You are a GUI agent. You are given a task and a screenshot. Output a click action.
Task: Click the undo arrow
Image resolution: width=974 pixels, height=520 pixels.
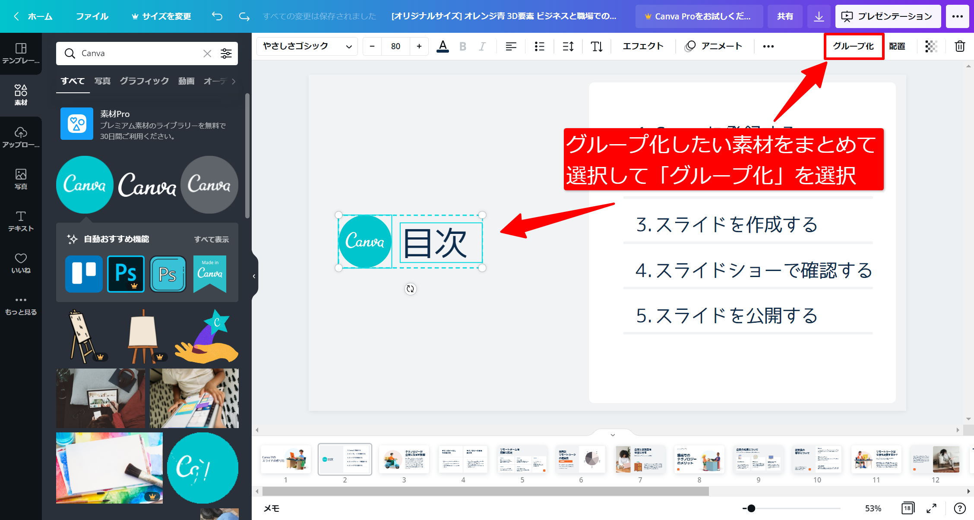point(217,16)
